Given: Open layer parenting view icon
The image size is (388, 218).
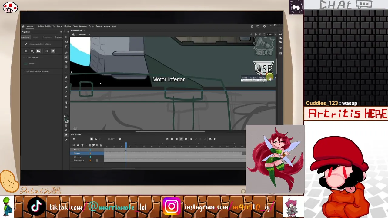Looking at the screenshot, I should 96,139.
